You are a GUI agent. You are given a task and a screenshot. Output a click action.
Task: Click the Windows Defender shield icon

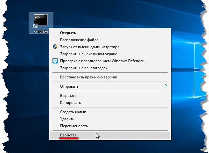coord(55,61)
